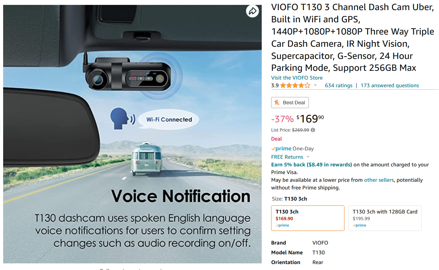Click the list price info icon
The image size is (439, 270).
pyautogui.click(x=313, y=130)
